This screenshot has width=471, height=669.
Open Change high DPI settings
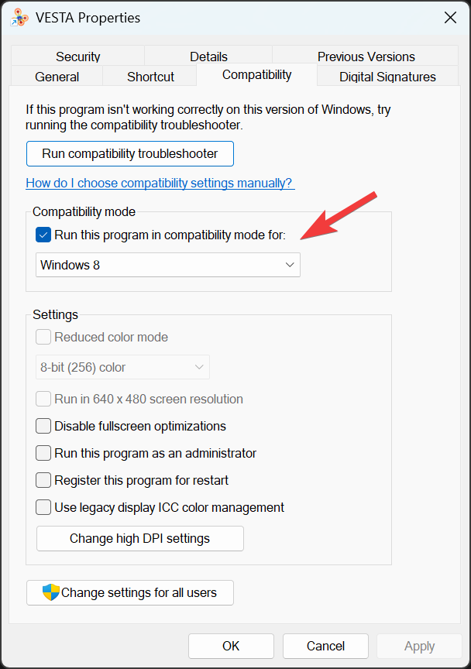[x=139, y=538]
